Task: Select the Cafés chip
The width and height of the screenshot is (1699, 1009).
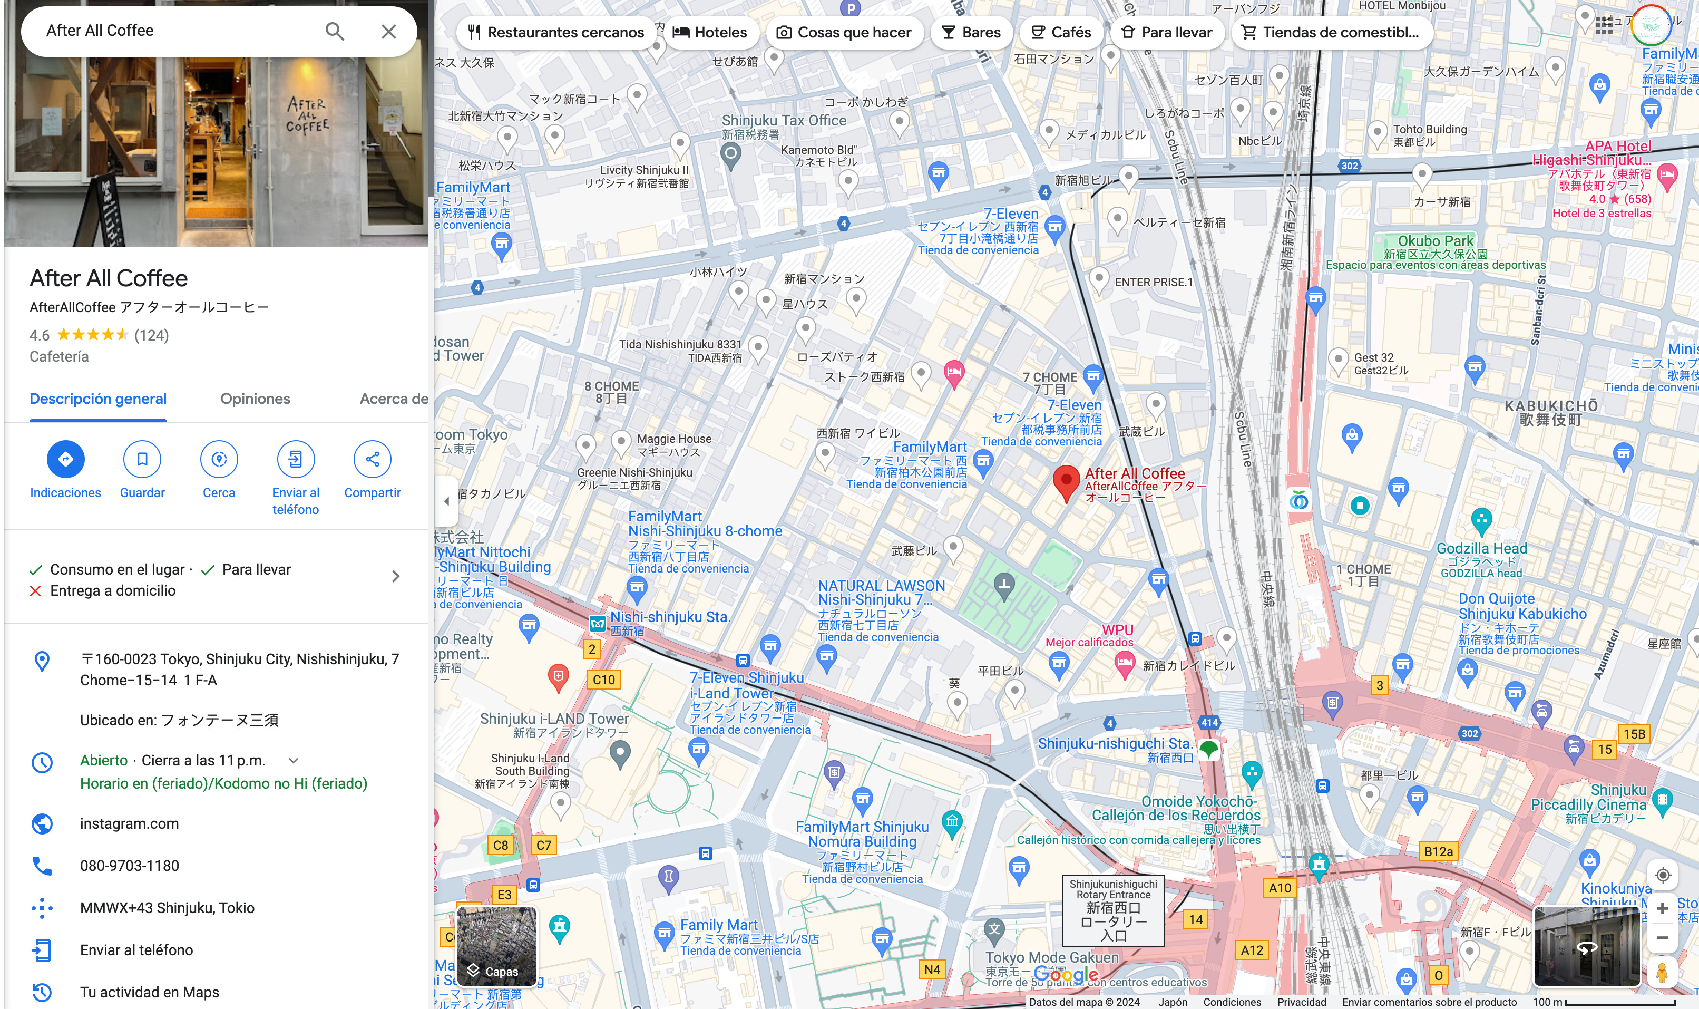Action: 1061,32
